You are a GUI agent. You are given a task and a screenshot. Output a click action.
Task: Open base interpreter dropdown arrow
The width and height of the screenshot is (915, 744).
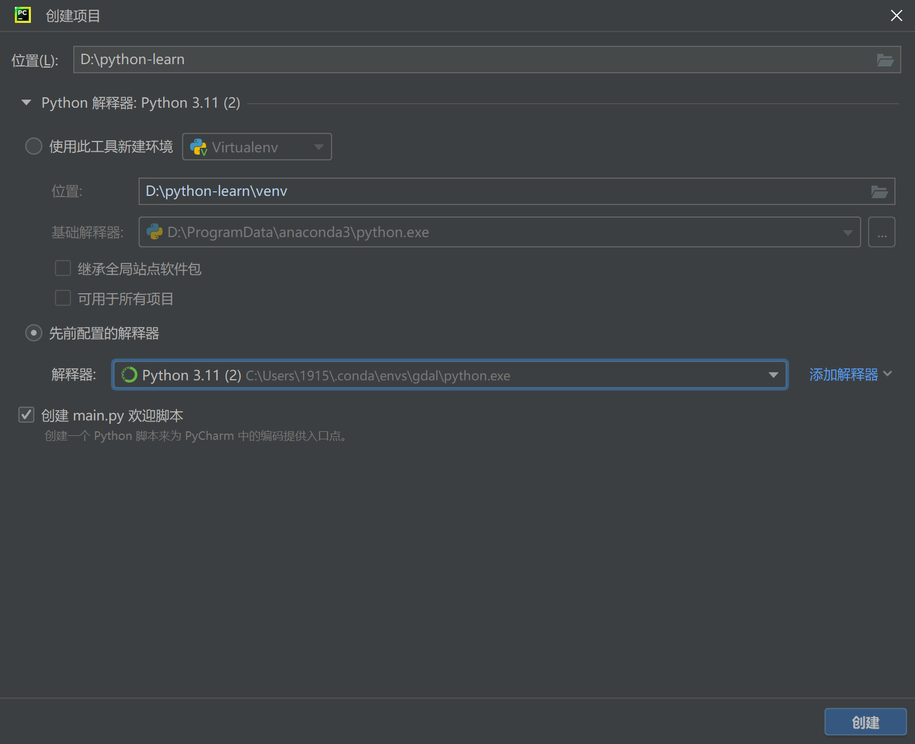(x=847, y=233)
